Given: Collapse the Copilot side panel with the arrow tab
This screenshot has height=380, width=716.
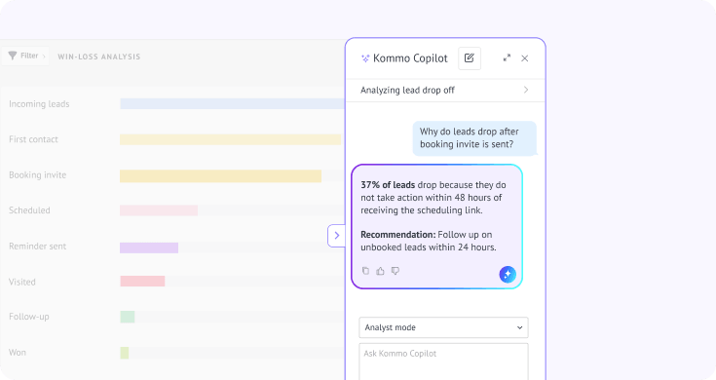Looking at the screenshot, I should (x=336, y=236).
